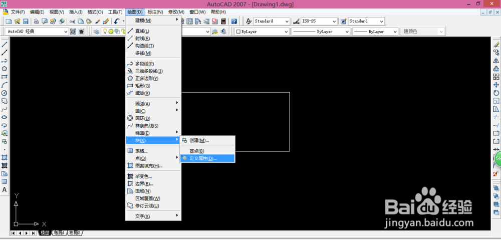Screen dimensions: 501x240
Task: Open Workspace settings gear icon
Action: pyautogui.click(x=73, y=32)
